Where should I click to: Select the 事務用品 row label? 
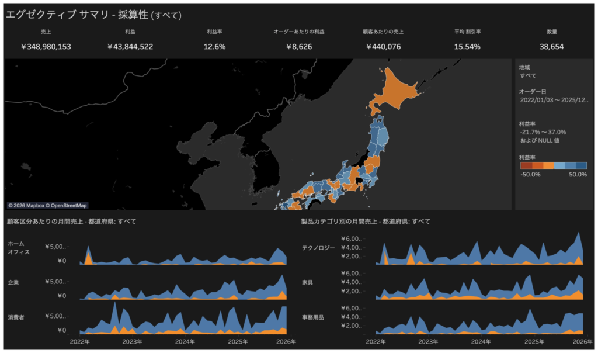313,317
